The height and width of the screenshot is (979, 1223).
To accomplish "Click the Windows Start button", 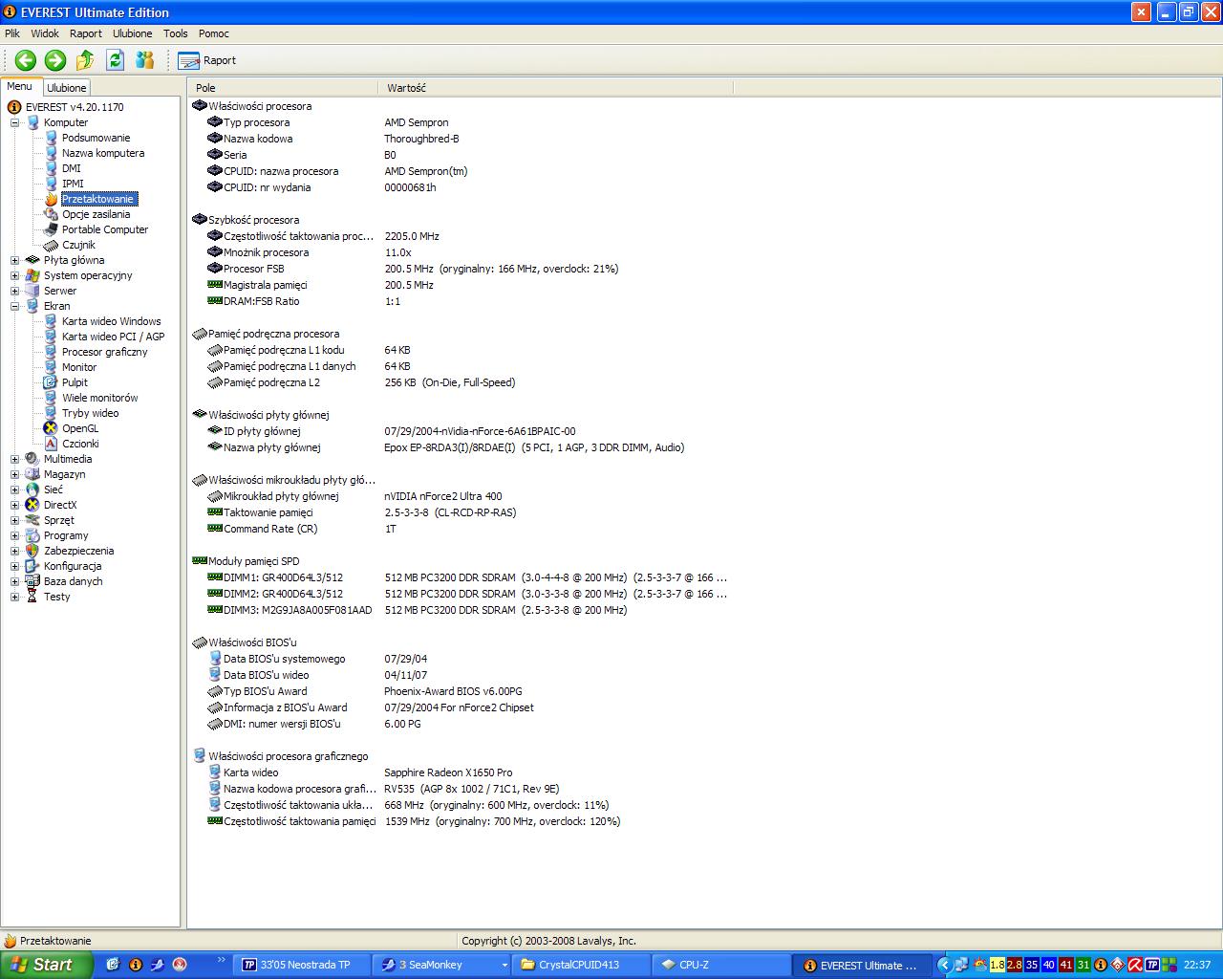I will coord(46,965).
